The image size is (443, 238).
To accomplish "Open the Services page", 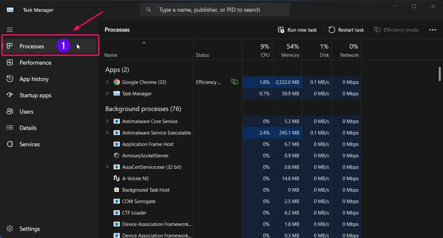I will 50,144.
